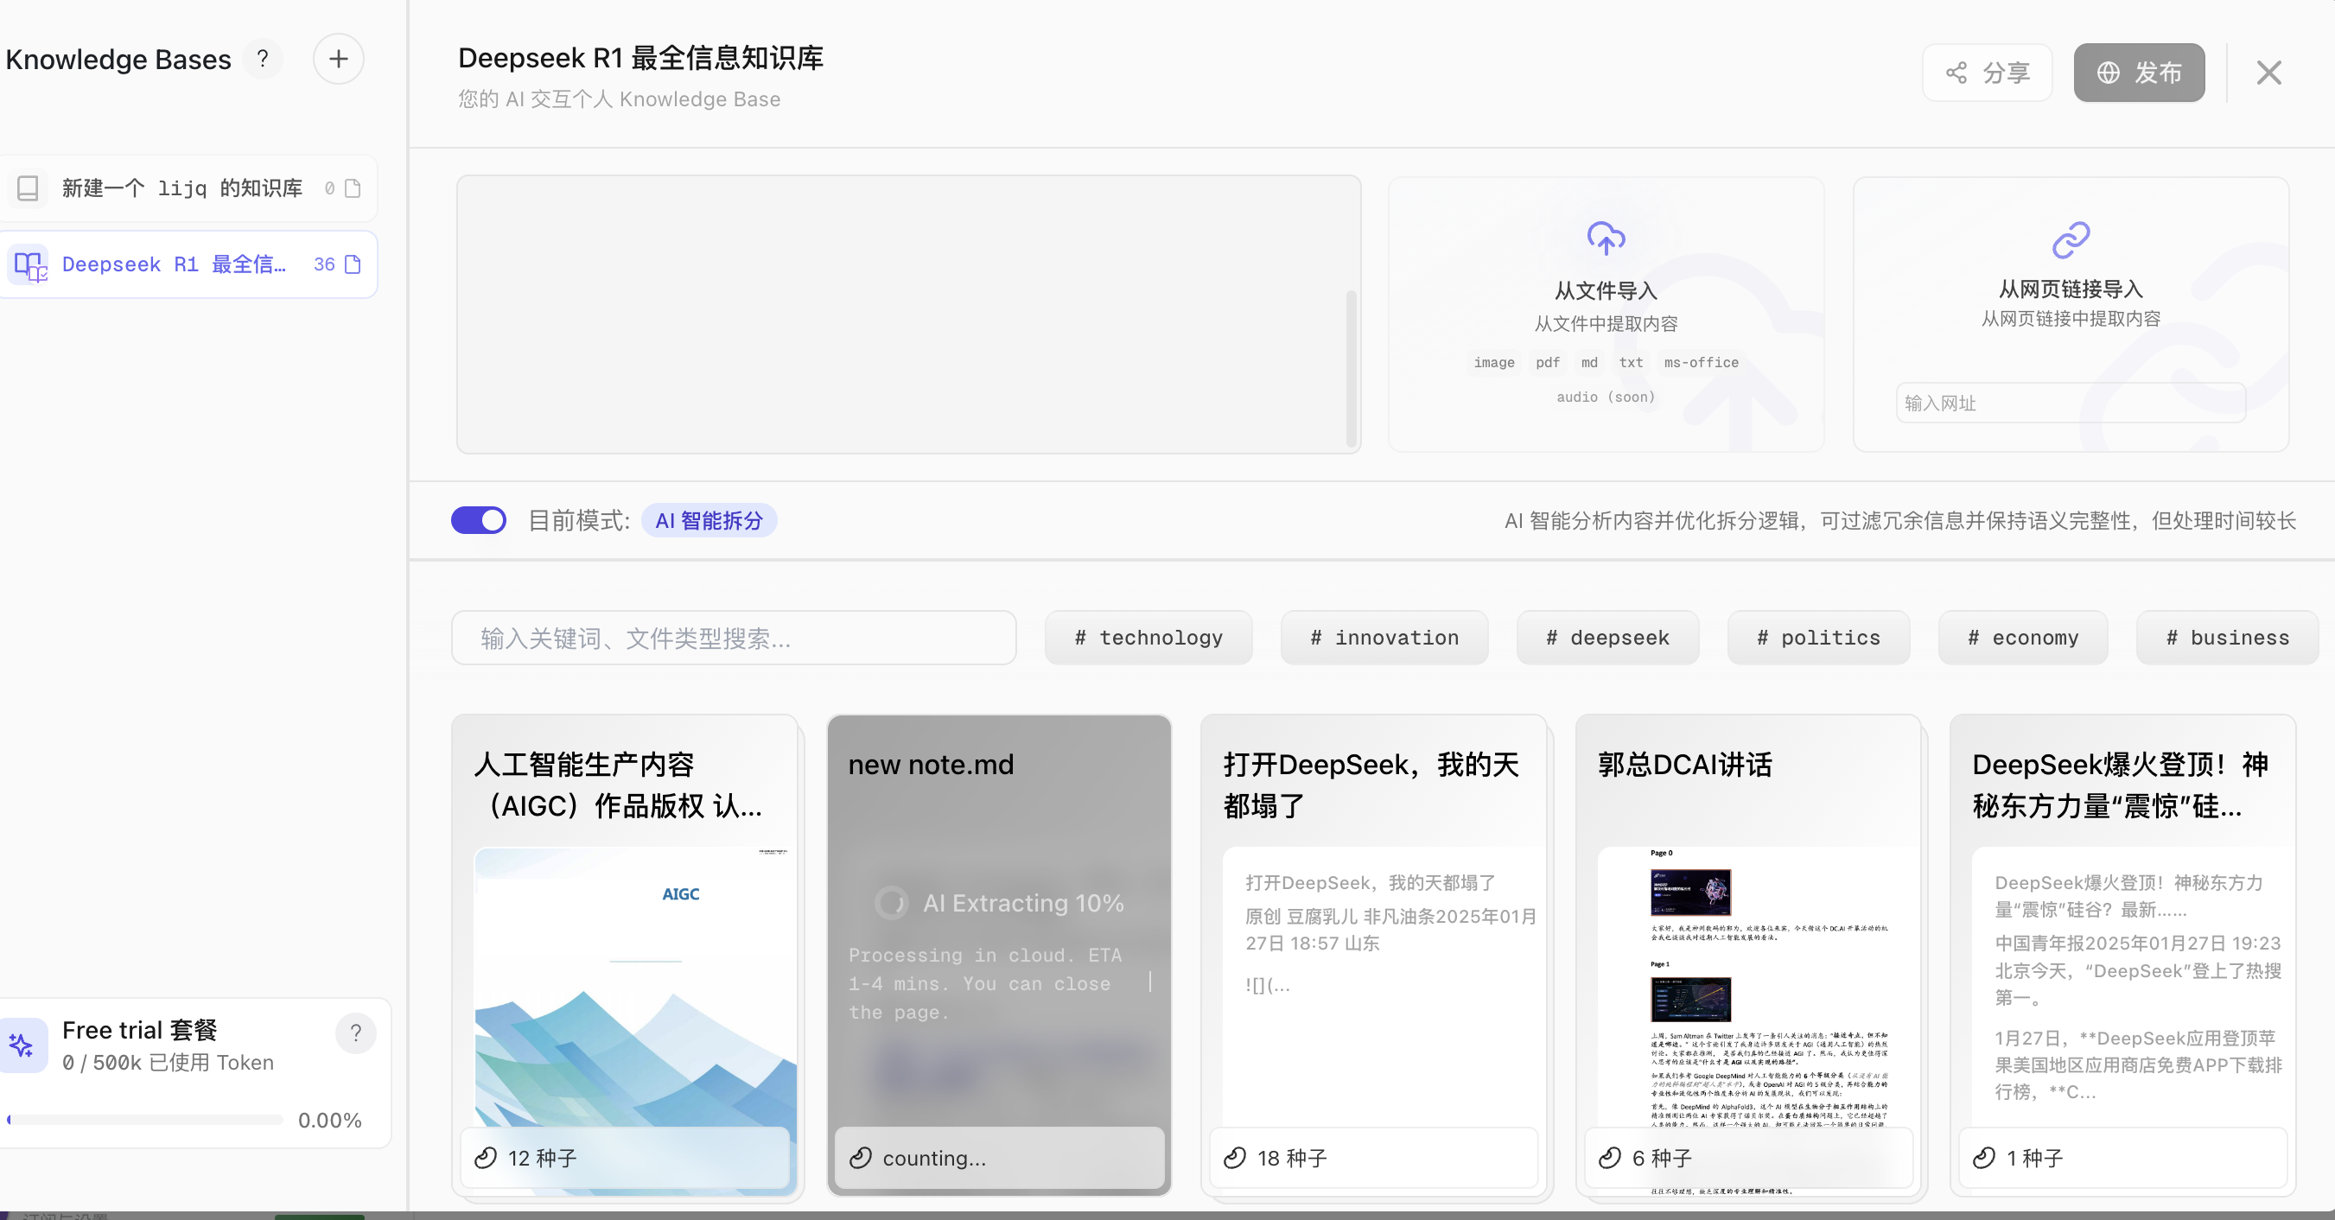This screenshot has width=2335, height=1220.
Task: Focus the keyword search field
Action: point(734,639)
